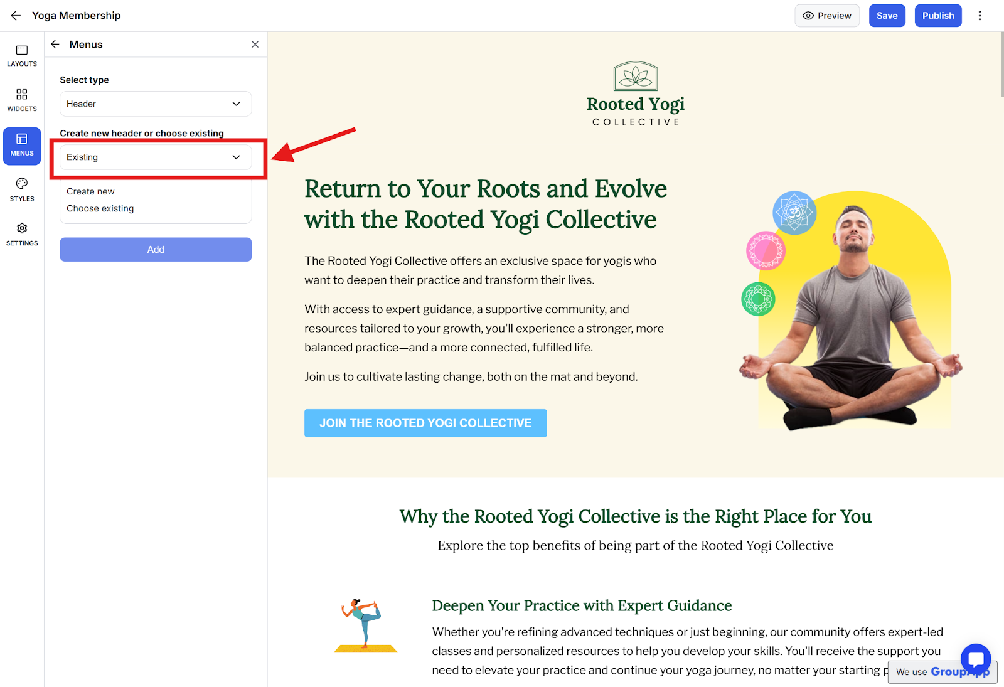Go back using the Yoga Membership arrow
The width and height of the screenshot is (1004, 687).
tap(16, 16)
